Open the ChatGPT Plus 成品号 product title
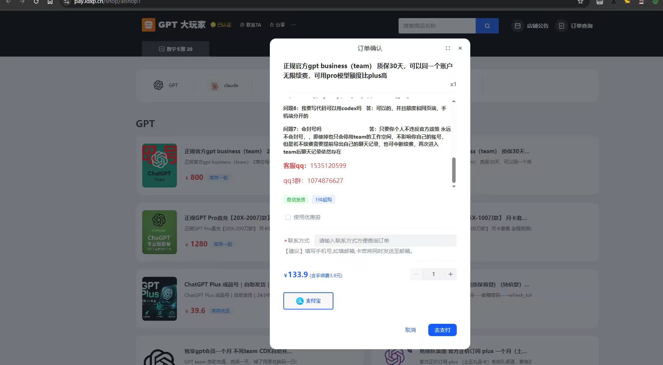This screenshot has width=663, height=365. click(227, 285)
